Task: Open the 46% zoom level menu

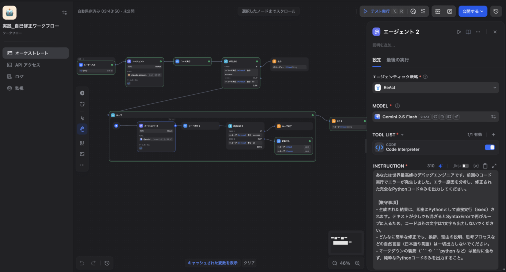Action: 345,263
